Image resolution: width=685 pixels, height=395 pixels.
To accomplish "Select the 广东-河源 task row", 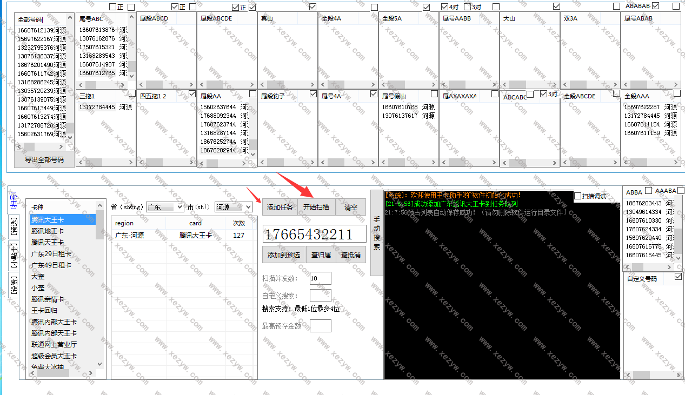I will click(181, 236).
